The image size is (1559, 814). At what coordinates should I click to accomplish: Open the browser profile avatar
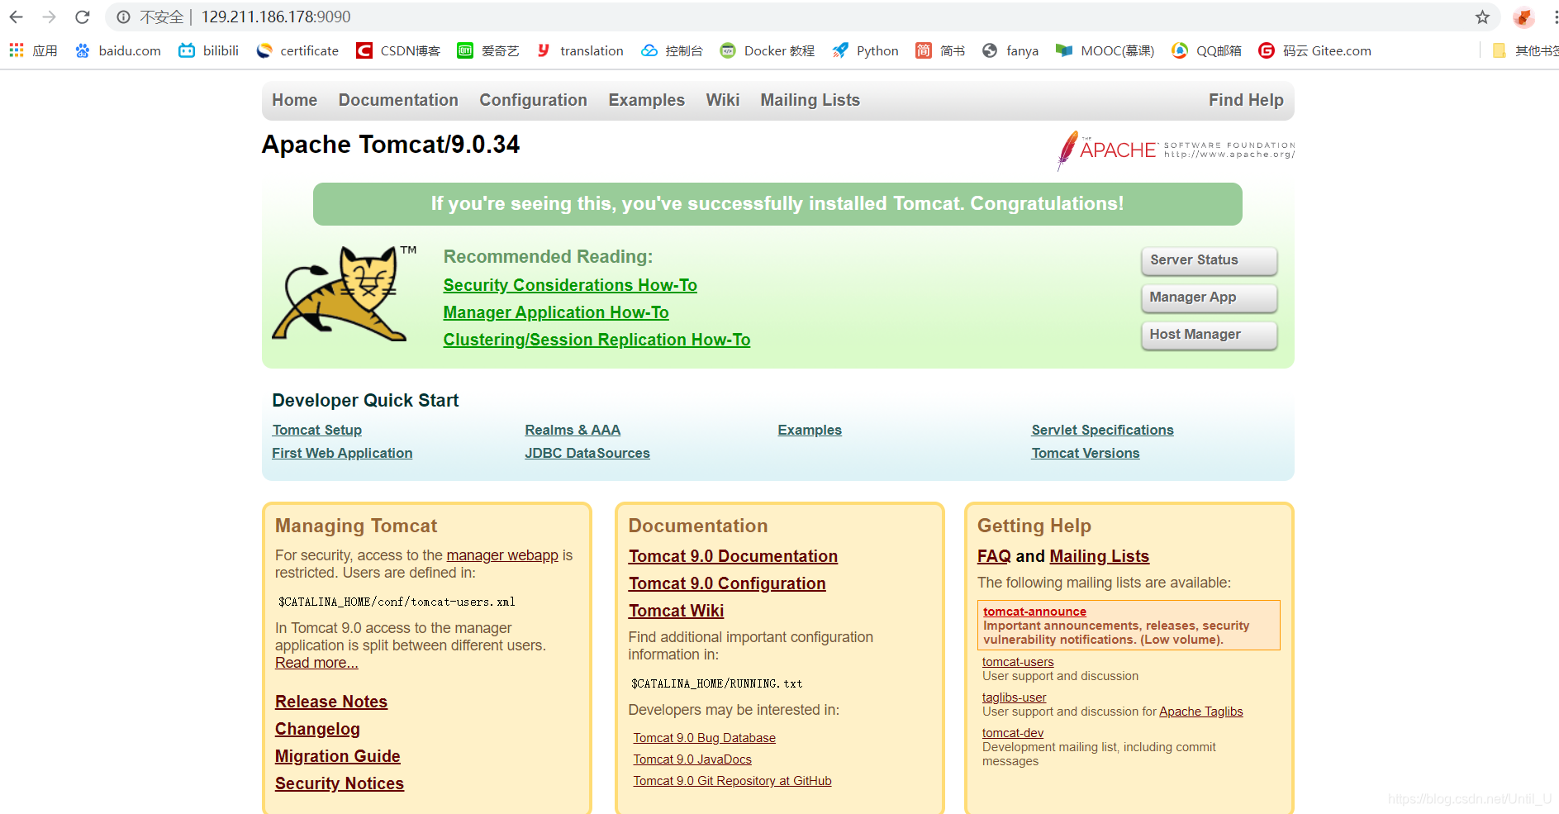(1523, 17)
